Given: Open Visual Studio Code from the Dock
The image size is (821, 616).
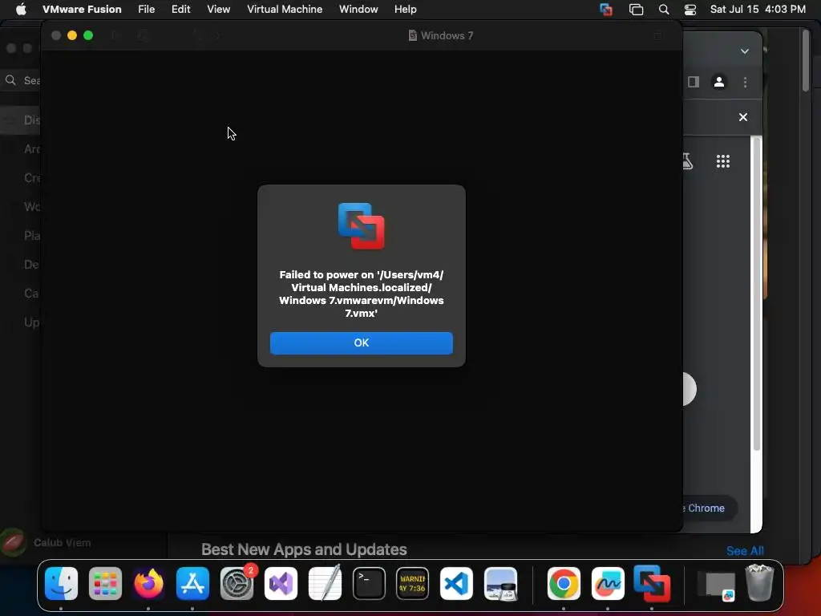Looking at the screenshot, I should (456, 584).
